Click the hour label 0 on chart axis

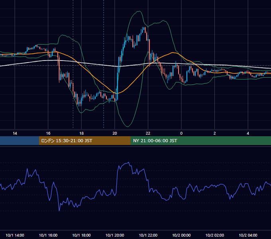[x=181, y=133]
